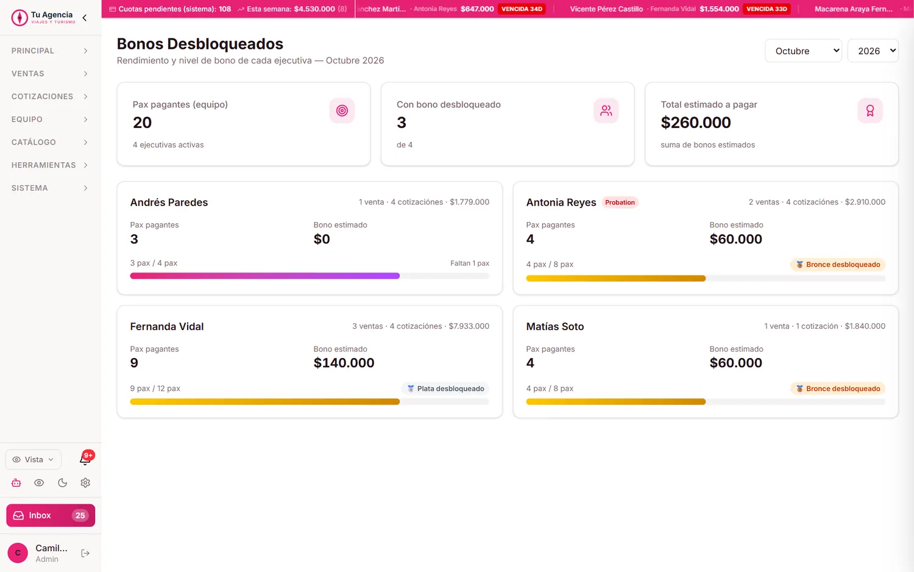The image size is (914, 572).
Task: Expand the SISTEMA menu section
Action: 50,188
